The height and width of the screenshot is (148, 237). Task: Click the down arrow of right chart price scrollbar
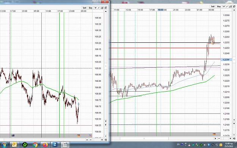point(234,120)
